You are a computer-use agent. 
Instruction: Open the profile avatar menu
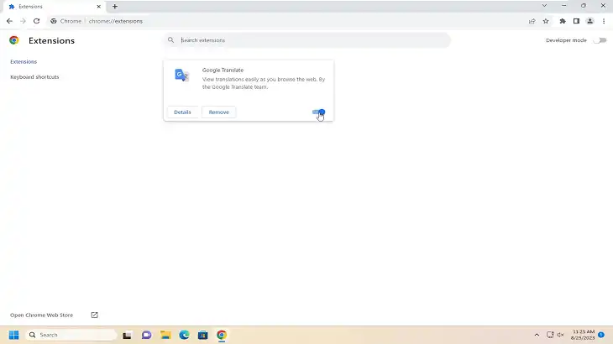(590, 21)
